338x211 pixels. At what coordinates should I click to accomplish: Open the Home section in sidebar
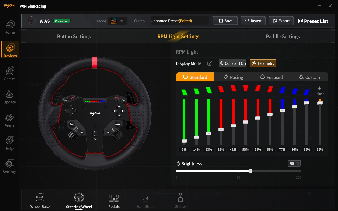pos(10,27)
